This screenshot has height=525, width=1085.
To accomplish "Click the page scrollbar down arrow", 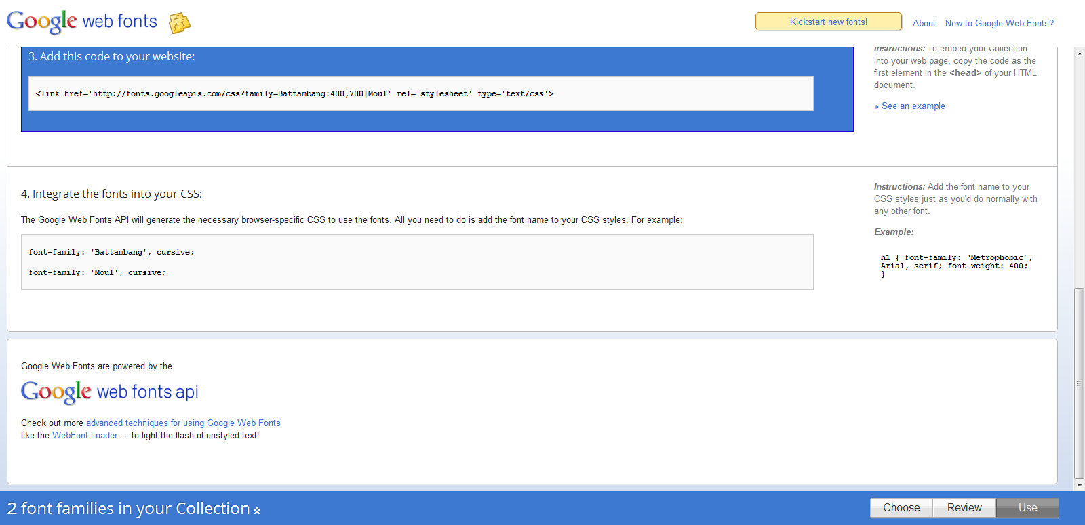I will click(x=1080, y=486).
